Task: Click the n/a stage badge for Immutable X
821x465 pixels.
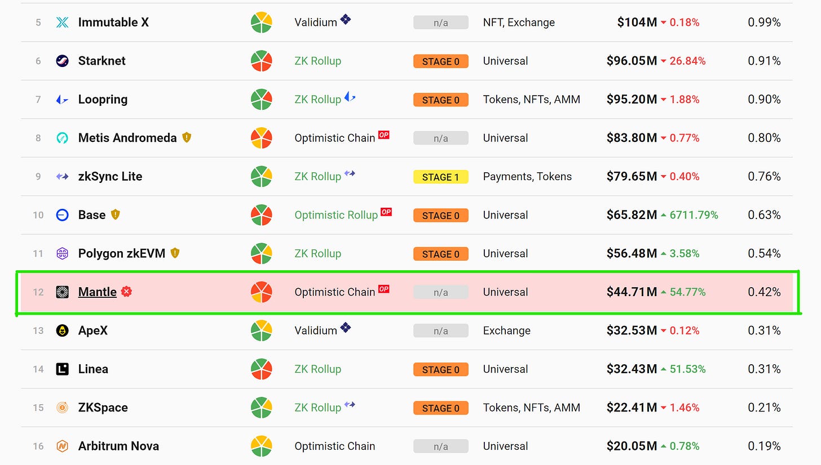Action: coord(441,23)
